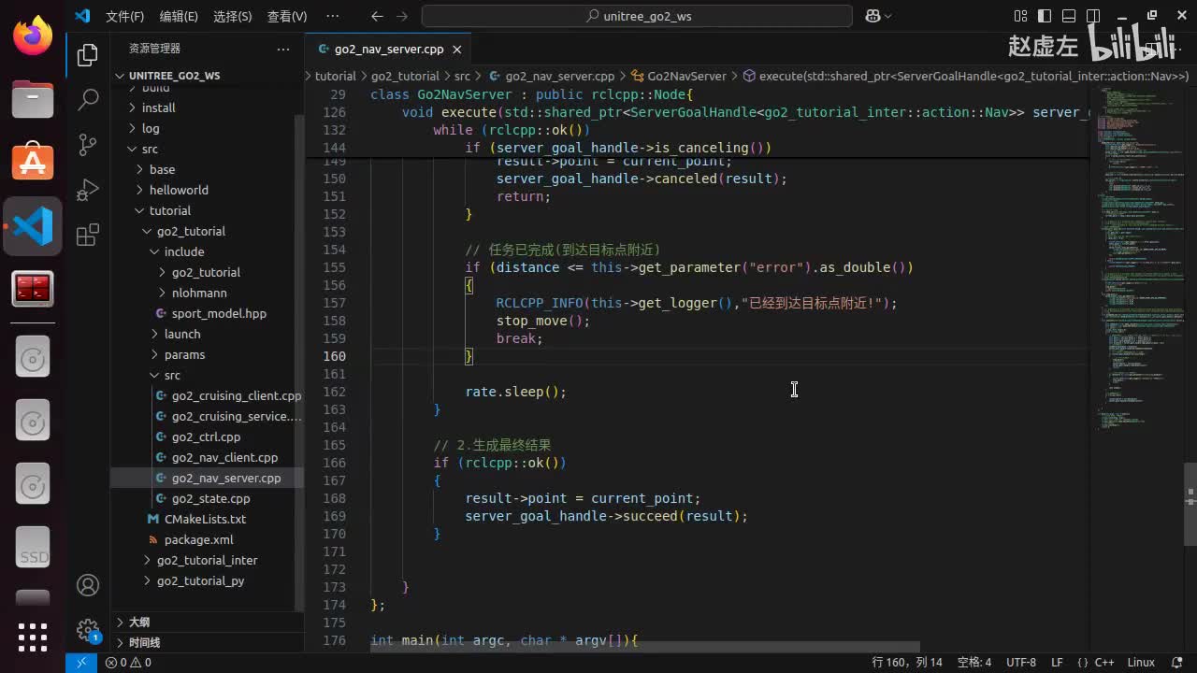Open go2_state.cpp file
Screen dimensions: 1197x673
point(207,498)
